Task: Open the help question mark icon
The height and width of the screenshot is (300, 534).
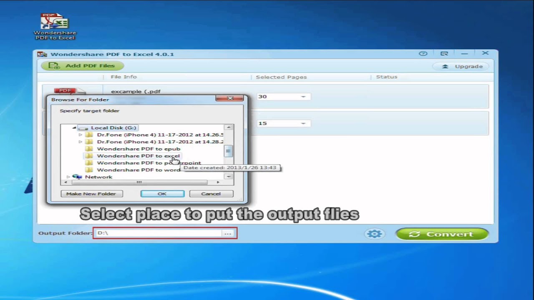Action: [x=423, y=53]
